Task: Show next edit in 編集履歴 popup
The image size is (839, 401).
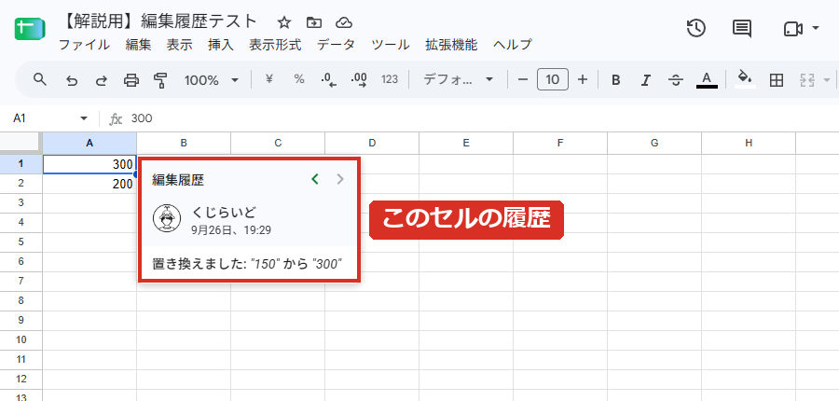Action: [x=340, y=179]
